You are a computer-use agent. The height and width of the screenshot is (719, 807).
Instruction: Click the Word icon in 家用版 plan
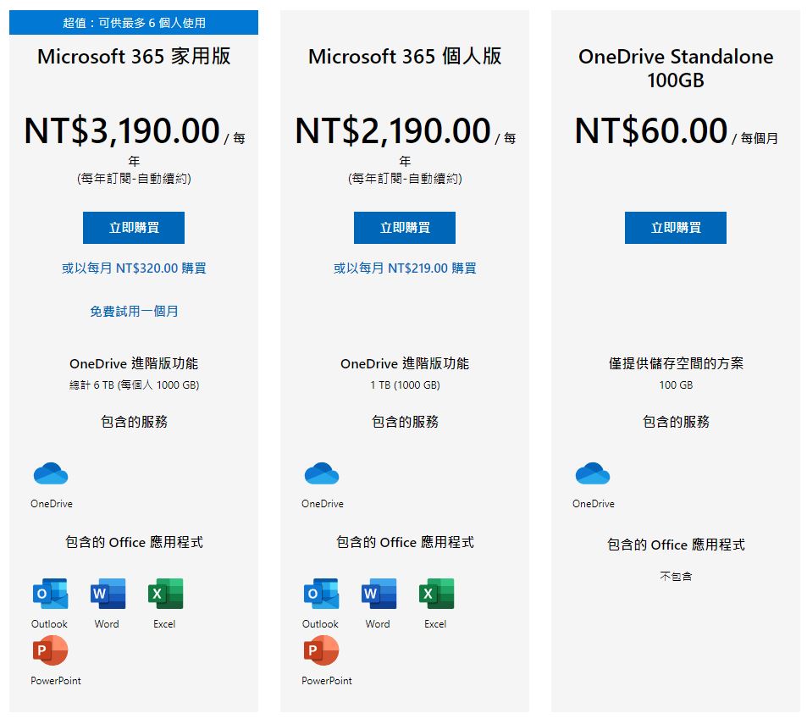point(108,595)
